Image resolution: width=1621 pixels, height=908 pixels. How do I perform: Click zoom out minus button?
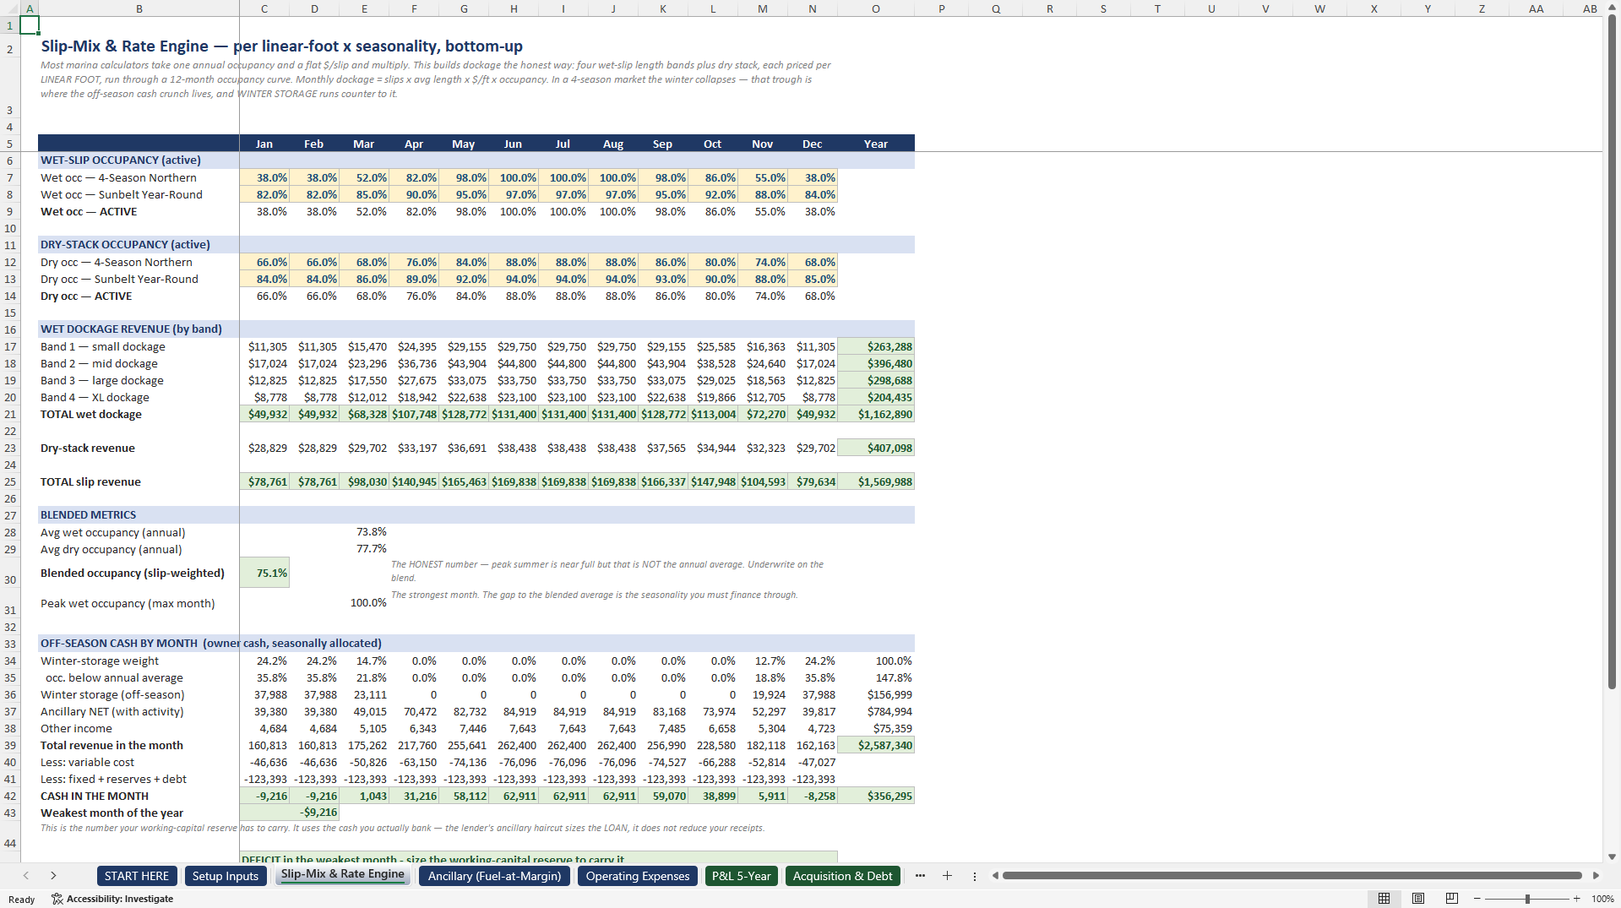click(1477, 899)
